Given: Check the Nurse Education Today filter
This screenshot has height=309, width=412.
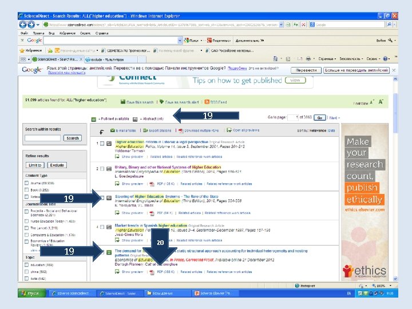Looking at the screenshot, I should coord(26,221).
